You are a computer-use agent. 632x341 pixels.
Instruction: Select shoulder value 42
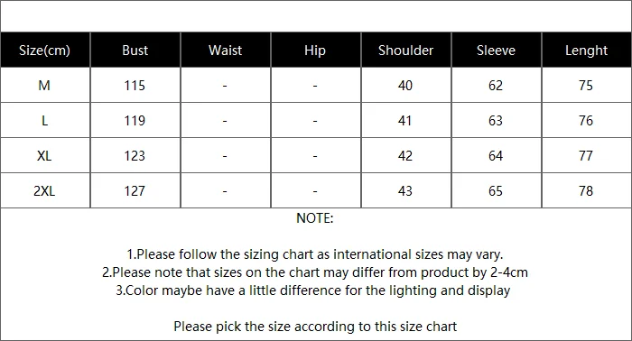pyautogui.click(x=405, y=156)
